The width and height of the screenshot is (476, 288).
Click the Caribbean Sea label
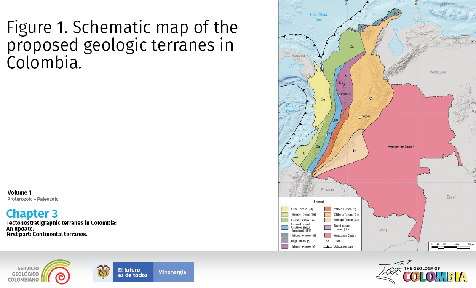pos(319,17)
